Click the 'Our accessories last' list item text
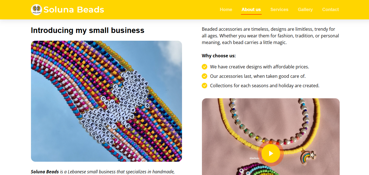 tap(258, 76)
